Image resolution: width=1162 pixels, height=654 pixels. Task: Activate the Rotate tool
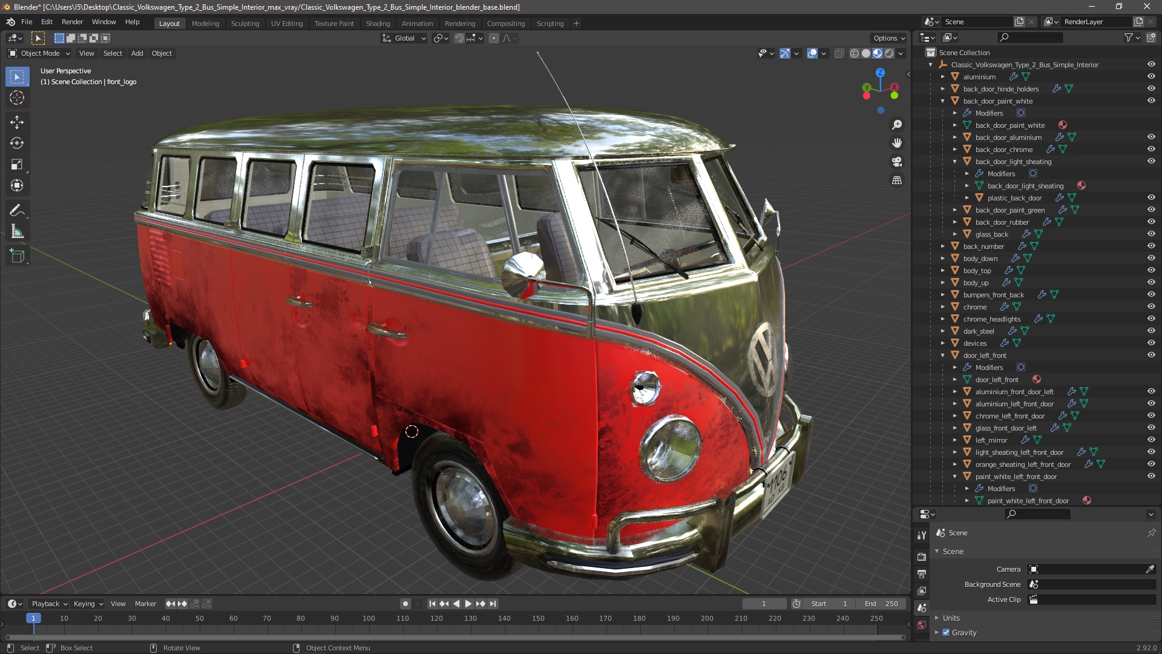click(x=17, y=144)
